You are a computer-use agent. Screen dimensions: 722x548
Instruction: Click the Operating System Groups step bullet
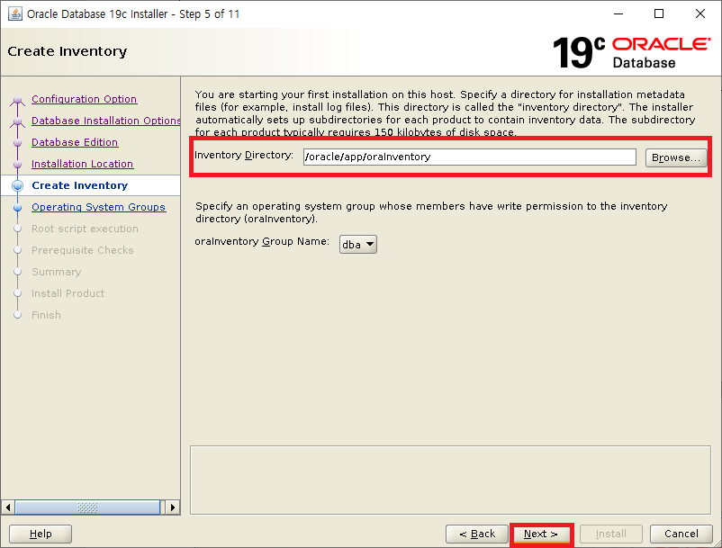(x=17, y=208)
